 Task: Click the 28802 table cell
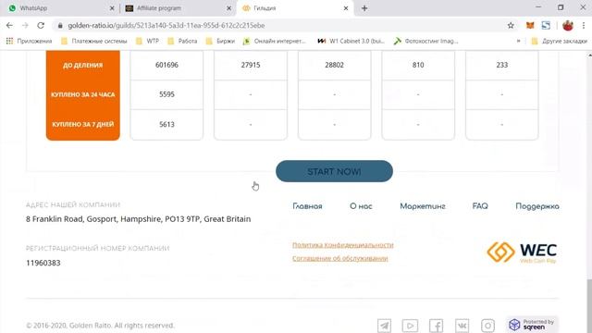334,65
